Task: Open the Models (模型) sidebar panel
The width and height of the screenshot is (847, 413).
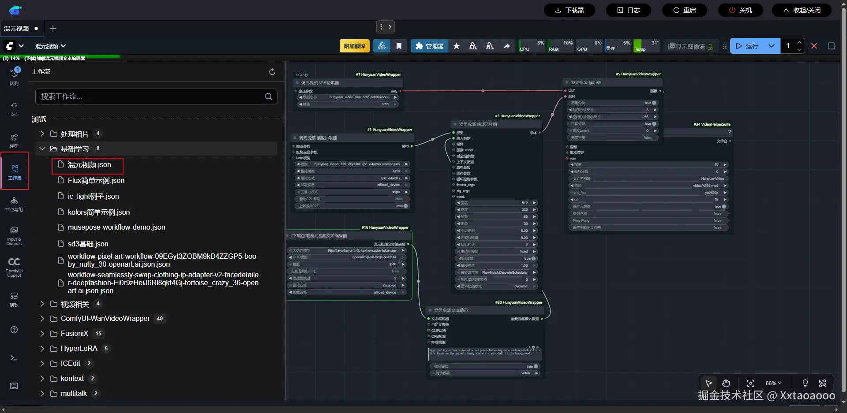Action: click(x=14, y=141)
